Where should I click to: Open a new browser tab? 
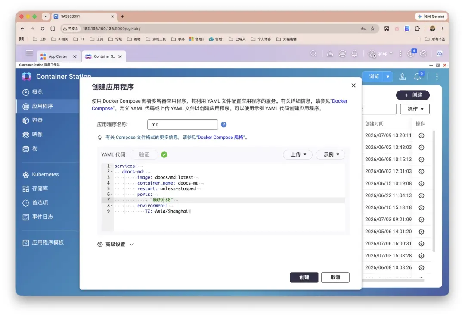tap(122, 16)
